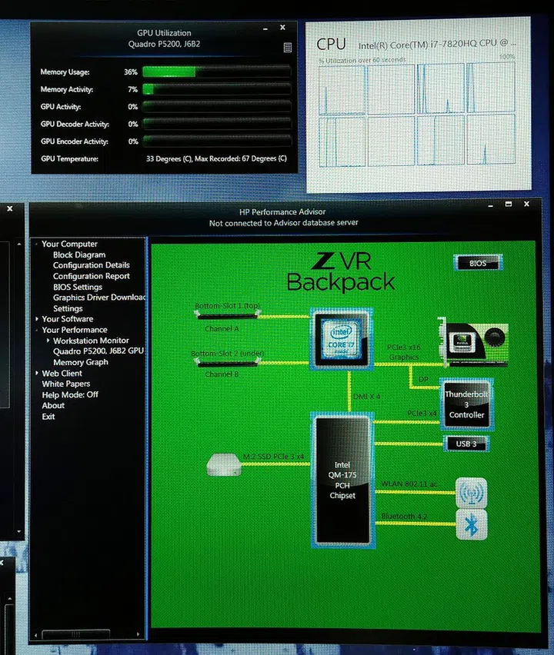Click the M.2 SSD drive icon
This screenshot has height=655, width=554.
pyautogui.click(x=225, y=464)
